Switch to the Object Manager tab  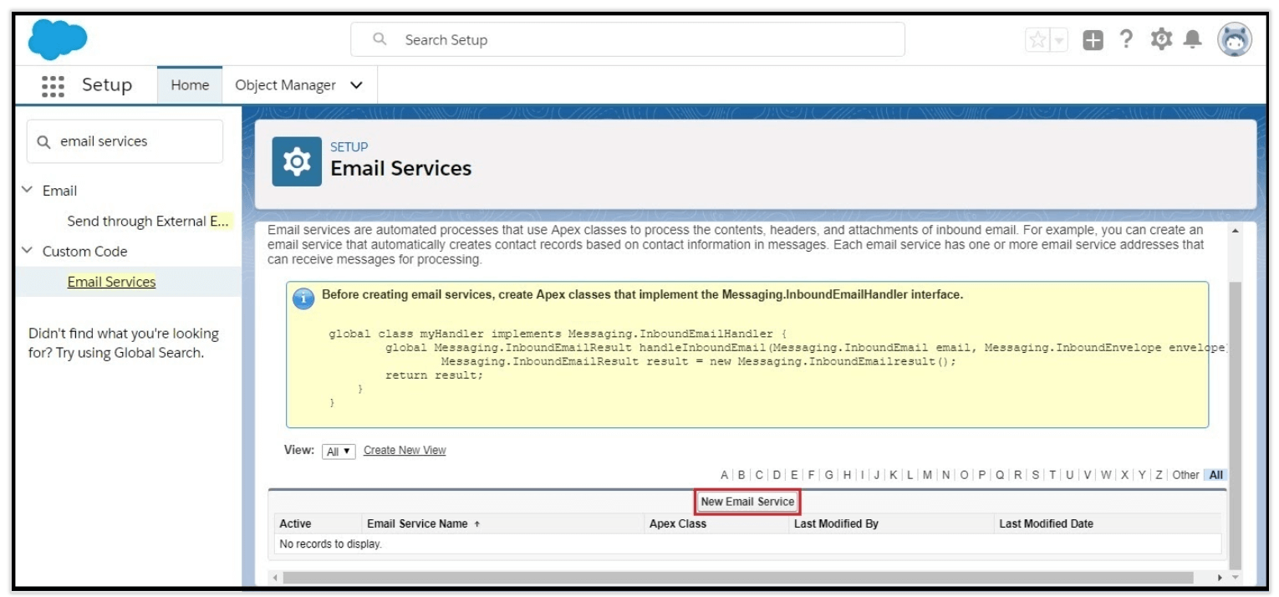pyautogui.click(x=288, y=84)
